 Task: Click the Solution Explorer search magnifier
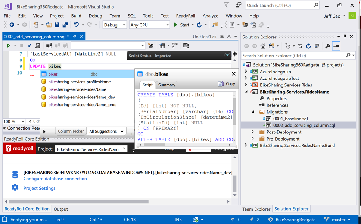tap(348, 56)
